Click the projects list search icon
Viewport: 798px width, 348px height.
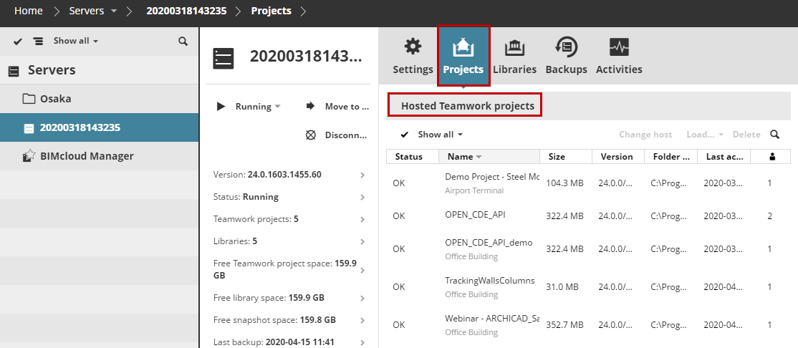(774, 135)
